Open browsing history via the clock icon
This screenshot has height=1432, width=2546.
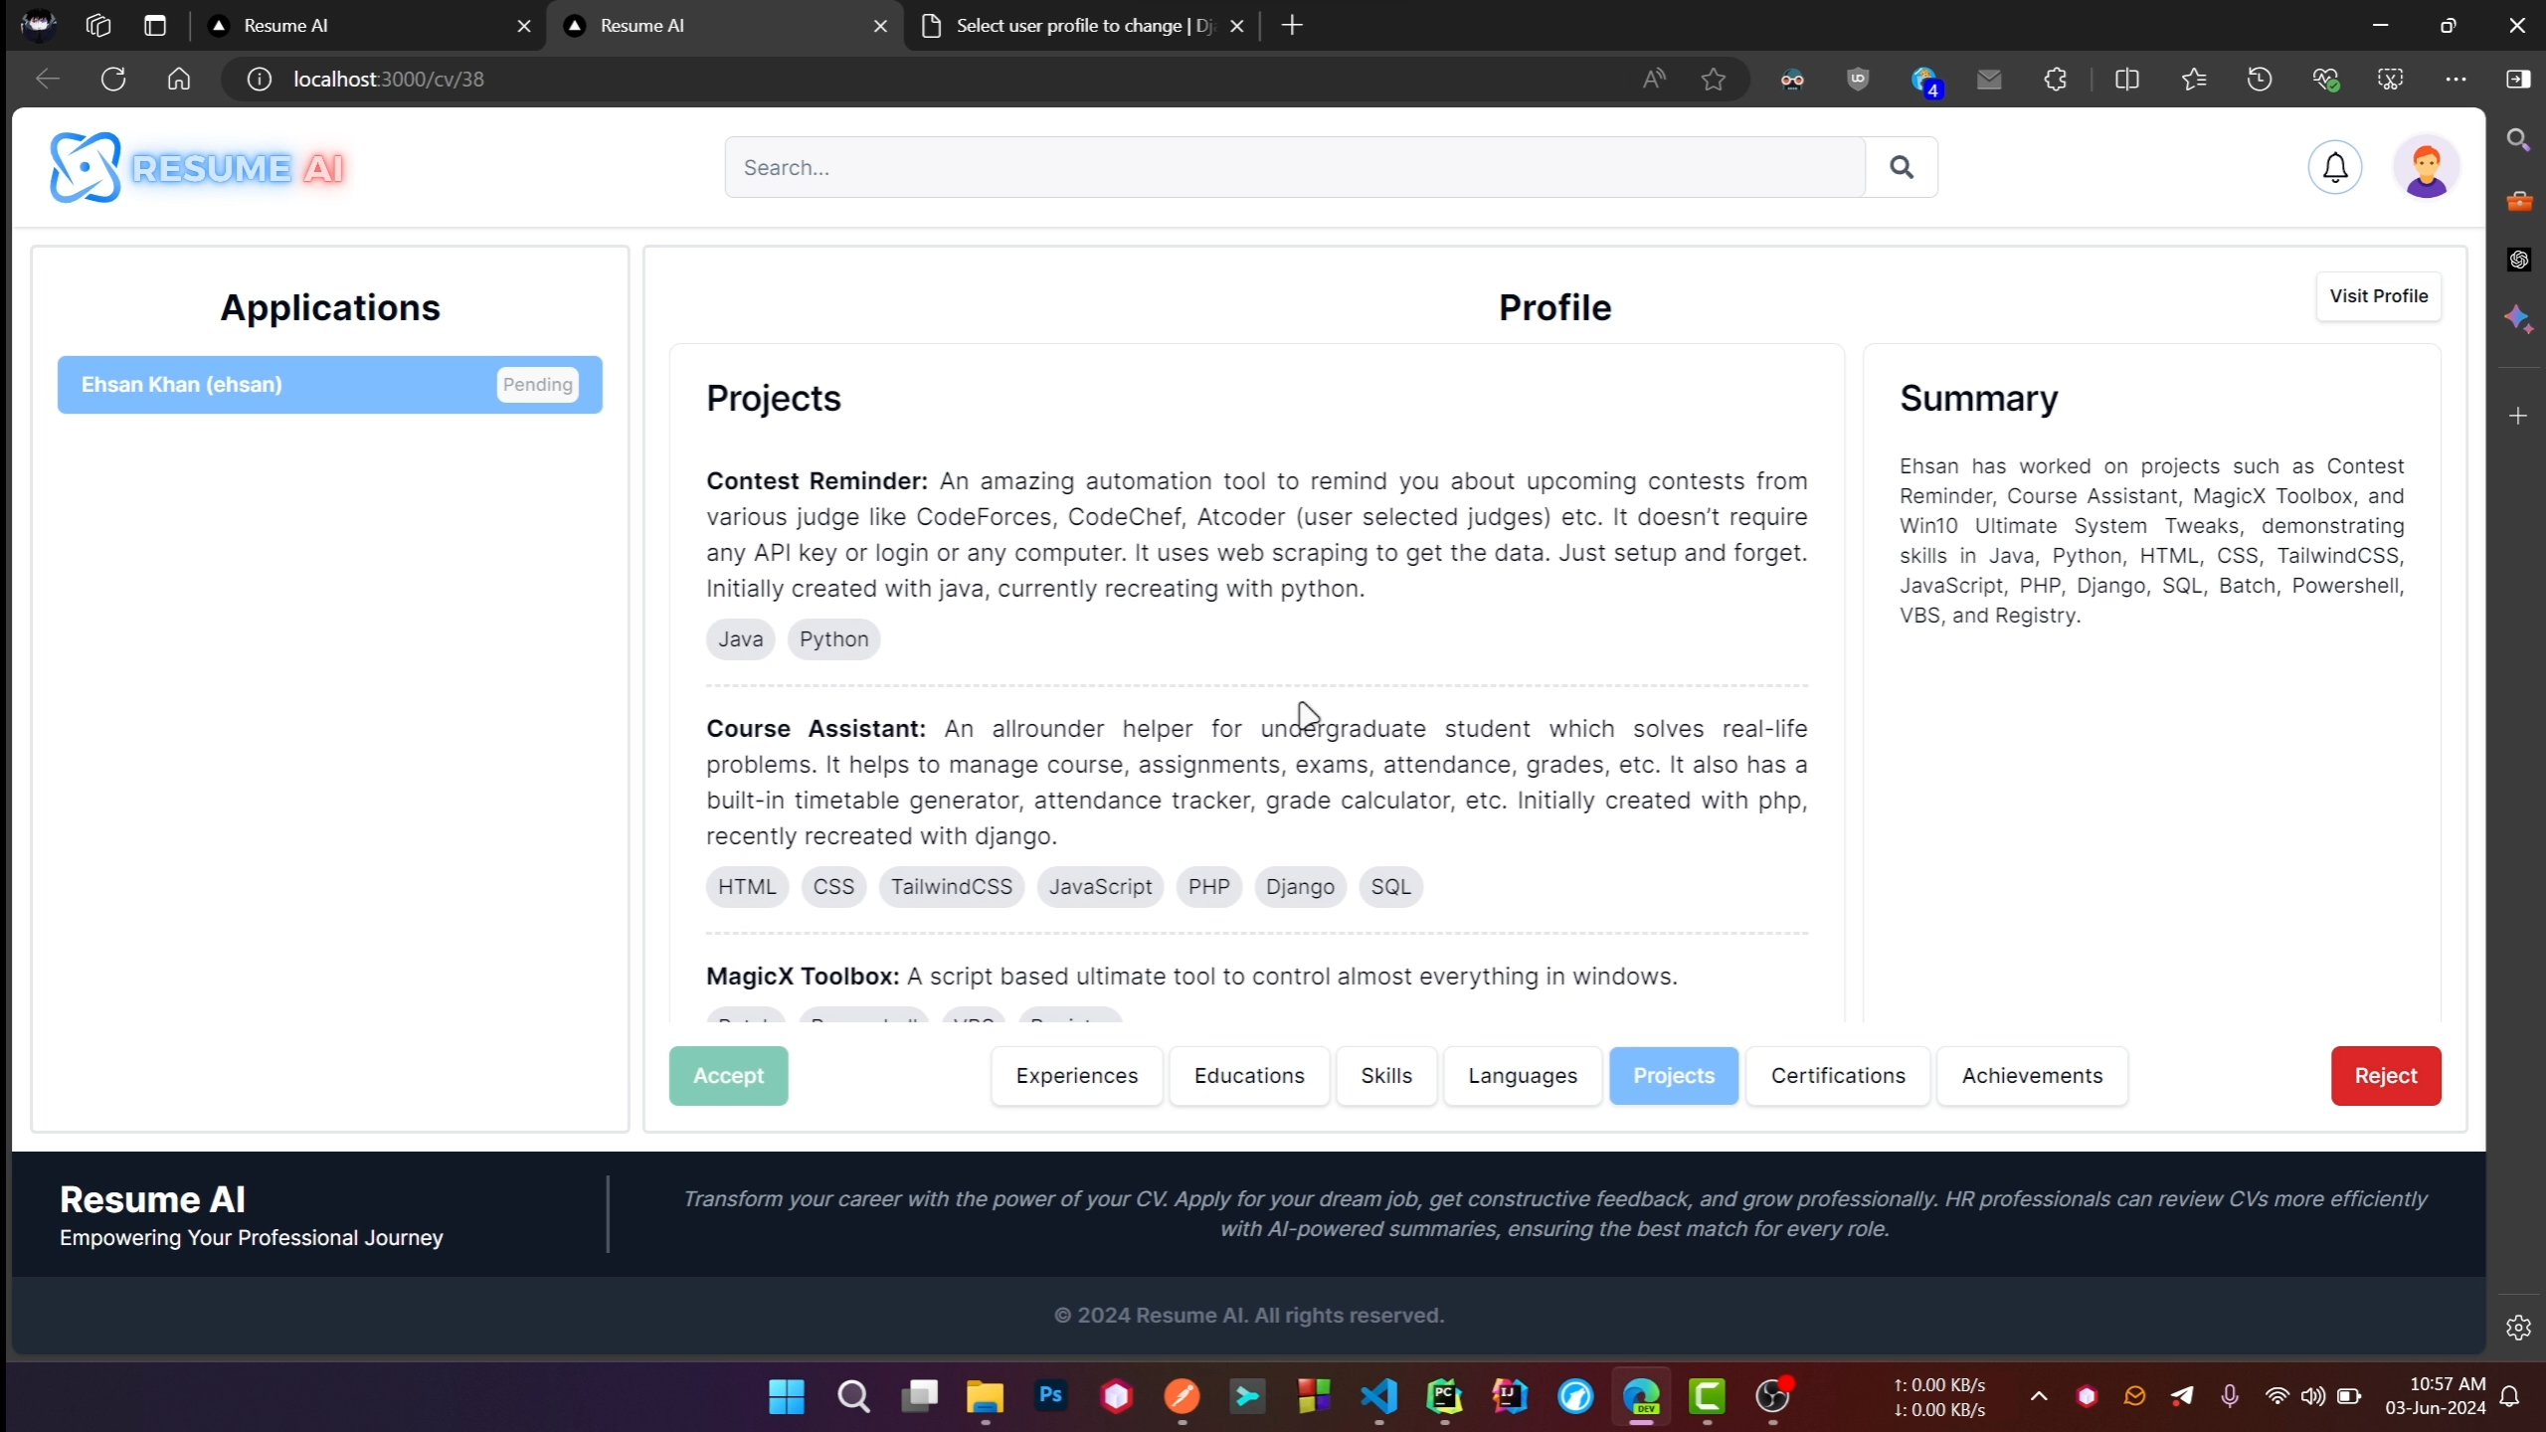pyautogui.click(x=2260, y=80)
